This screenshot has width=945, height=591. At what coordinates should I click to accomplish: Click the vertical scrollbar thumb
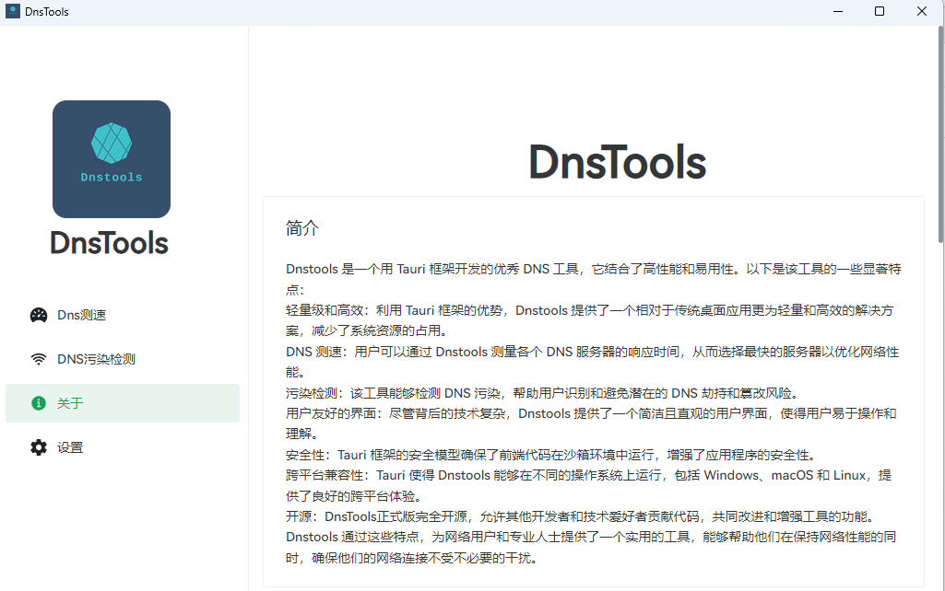(941, 133)
